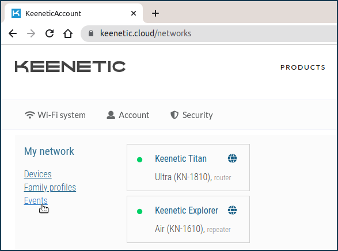Open the Keenetic Titan device link
Screen dimensions: 338x251
pyautogui.click(x=181, y=158)
